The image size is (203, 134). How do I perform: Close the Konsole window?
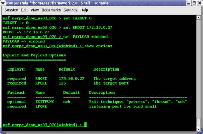[200, 3]
